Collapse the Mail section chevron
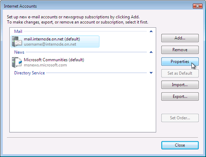 [151, 31]
